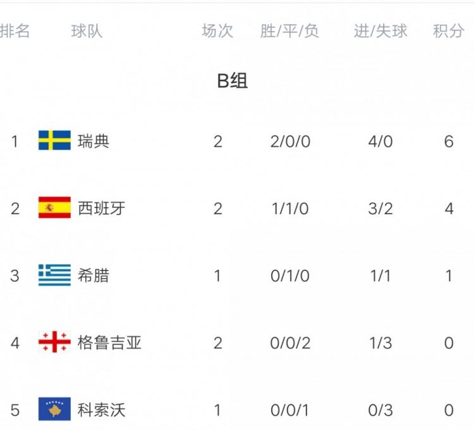Click Georgia's 1/3 goals value
The height and width of the screenshot is (430, 474).
380,343
